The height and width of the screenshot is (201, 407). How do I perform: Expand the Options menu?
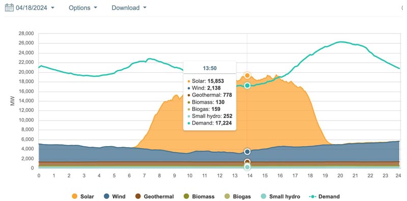(x=83, y=8)
